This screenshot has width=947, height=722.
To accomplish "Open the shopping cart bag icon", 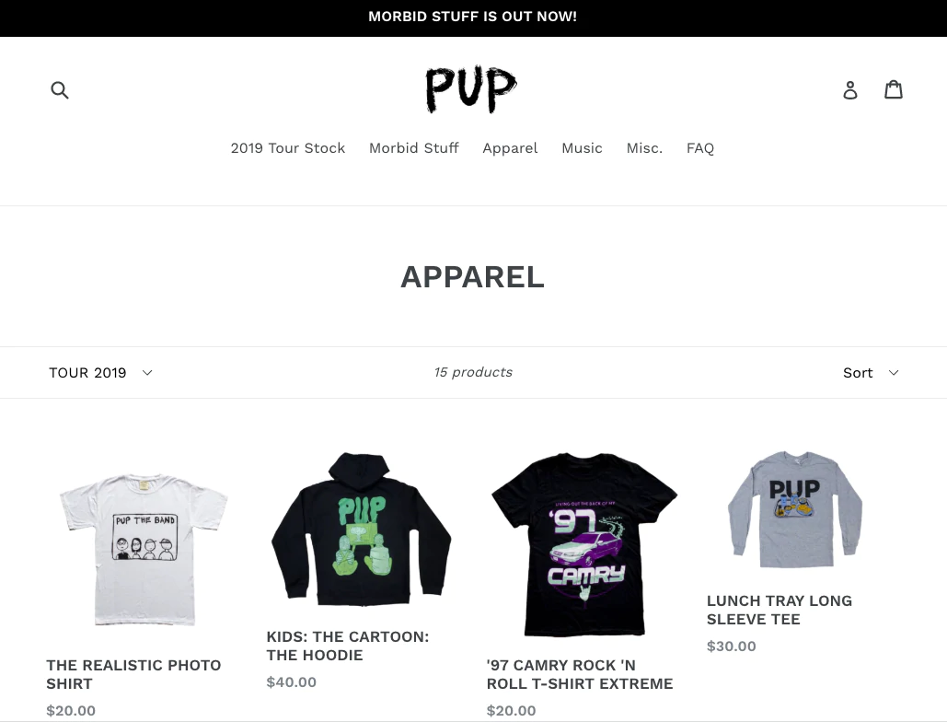I will [894, 89].
